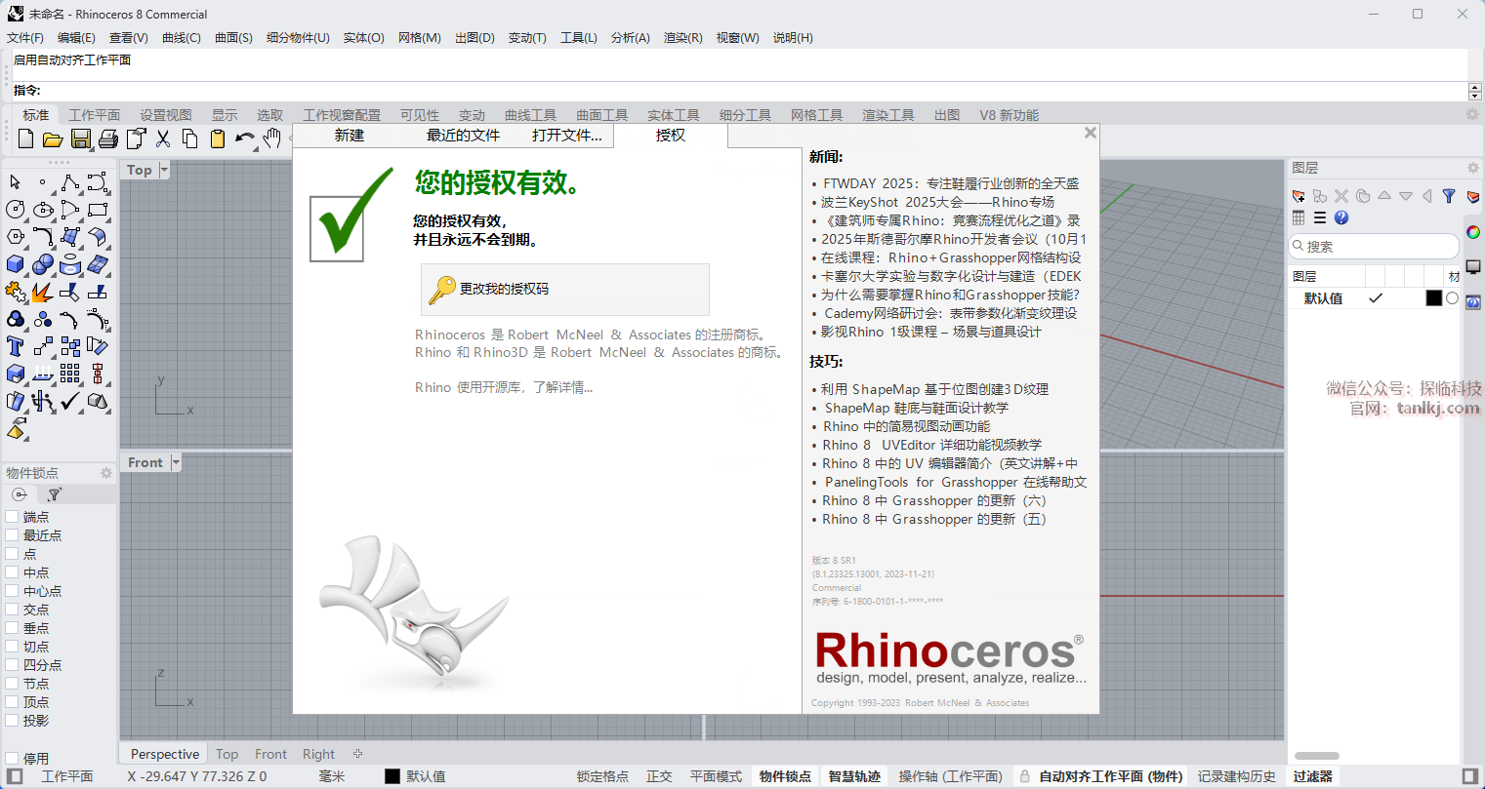Open the Front viewport dropdown arrow
Viewport: 1485px width, 789px height.
176,462
